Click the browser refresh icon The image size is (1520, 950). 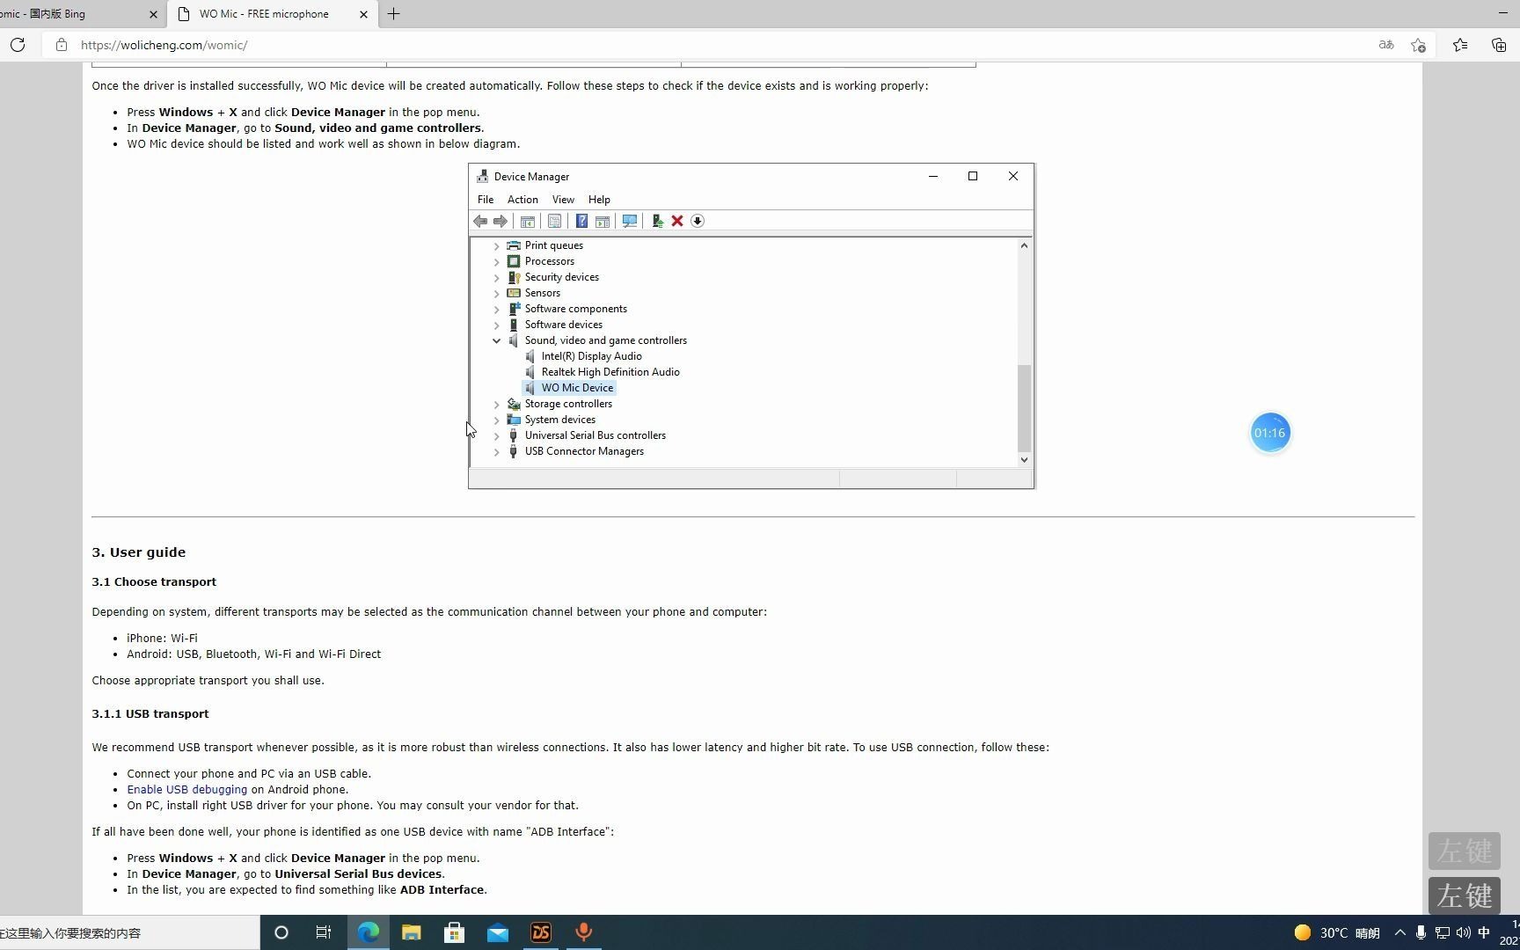pyautogui.click(x=18, y=45)
